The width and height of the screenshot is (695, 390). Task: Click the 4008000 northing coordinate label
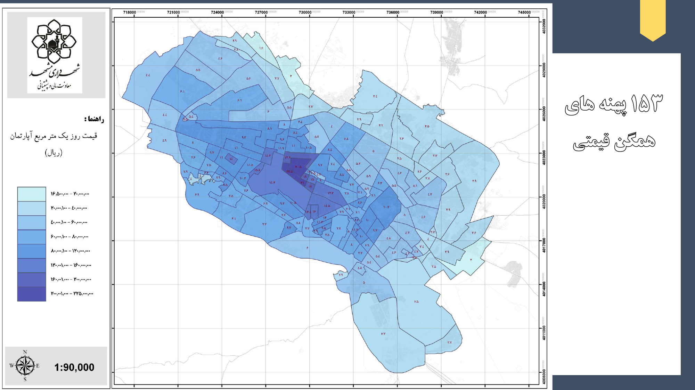(x=544, y=377)
